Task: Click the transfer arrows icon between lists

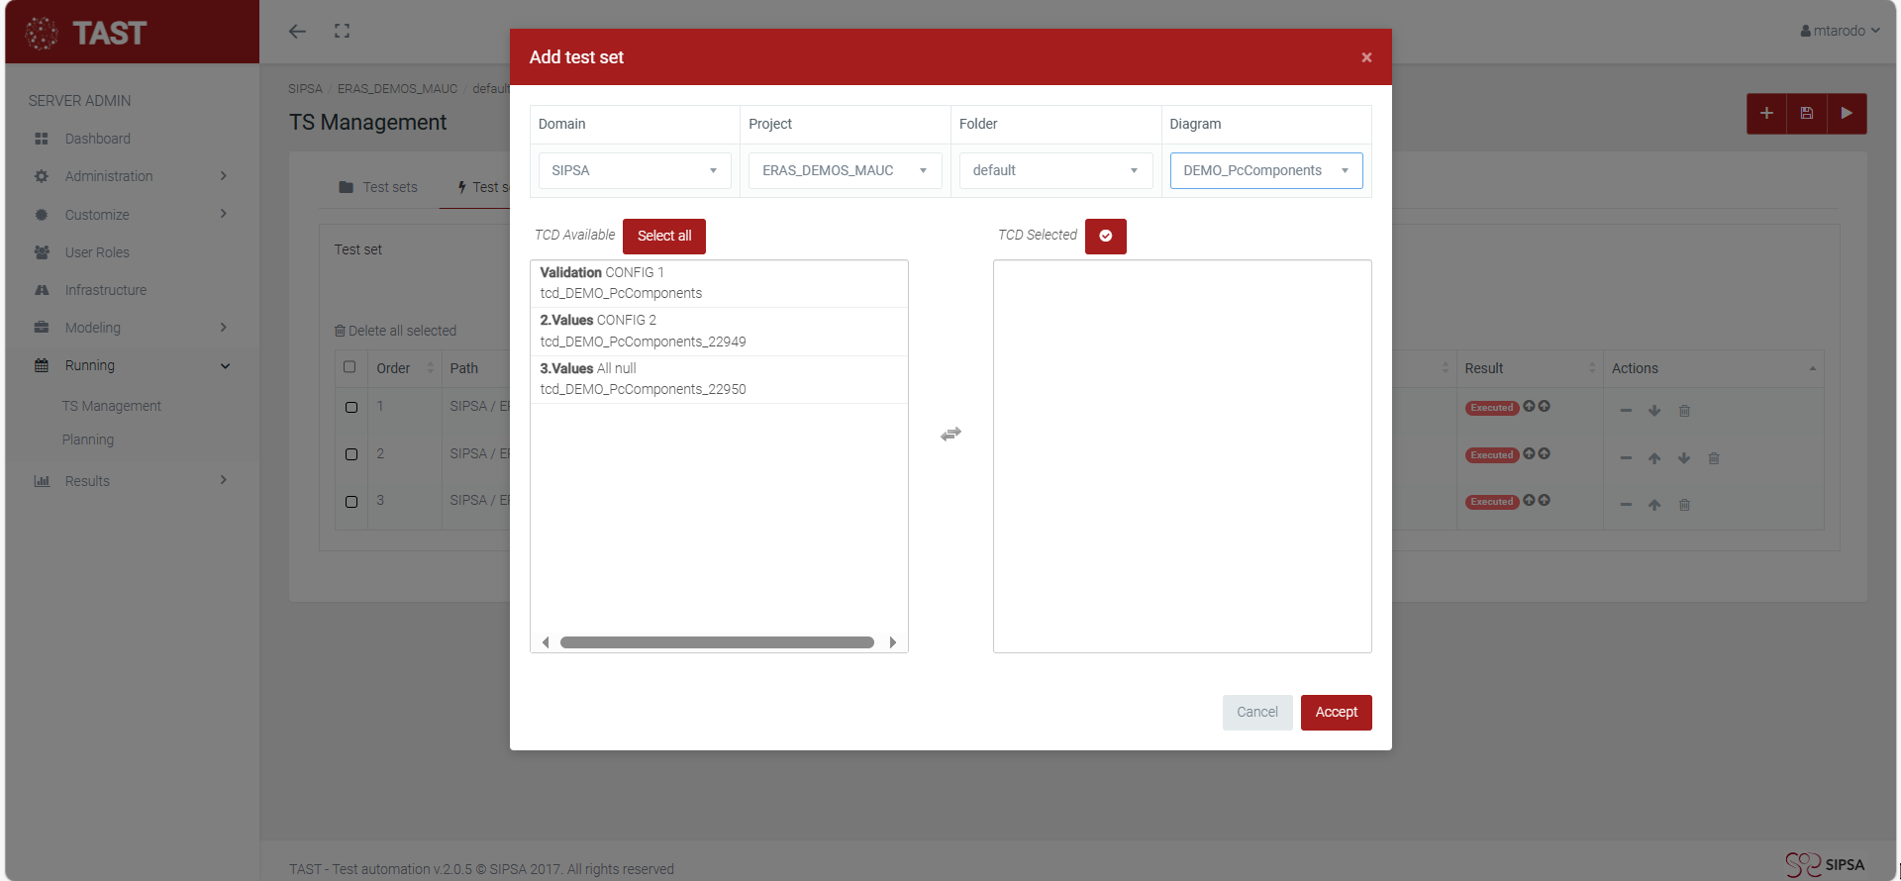Action: (x=950, y=435)
